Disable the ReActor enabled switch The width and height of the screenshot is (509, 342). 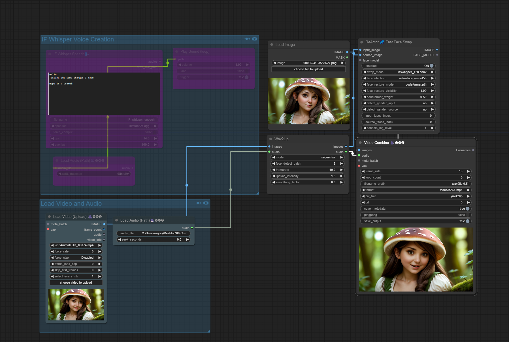[x=431, y=66]
